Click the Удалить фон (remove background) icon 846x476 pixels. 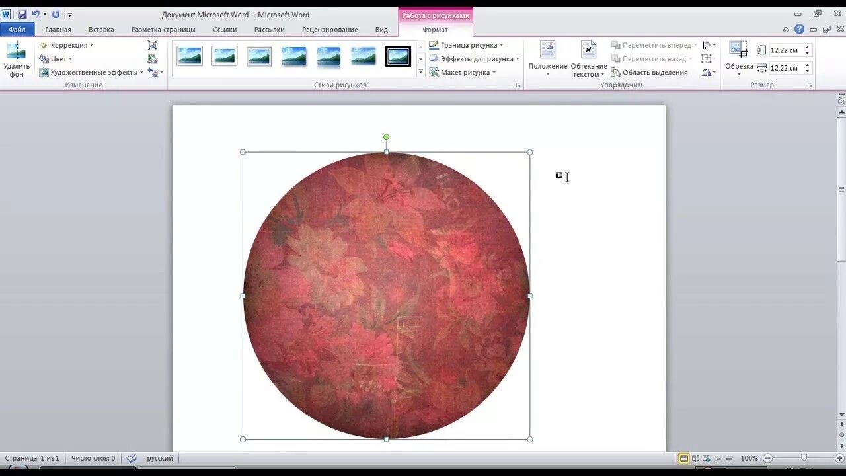tap(16, 52)
